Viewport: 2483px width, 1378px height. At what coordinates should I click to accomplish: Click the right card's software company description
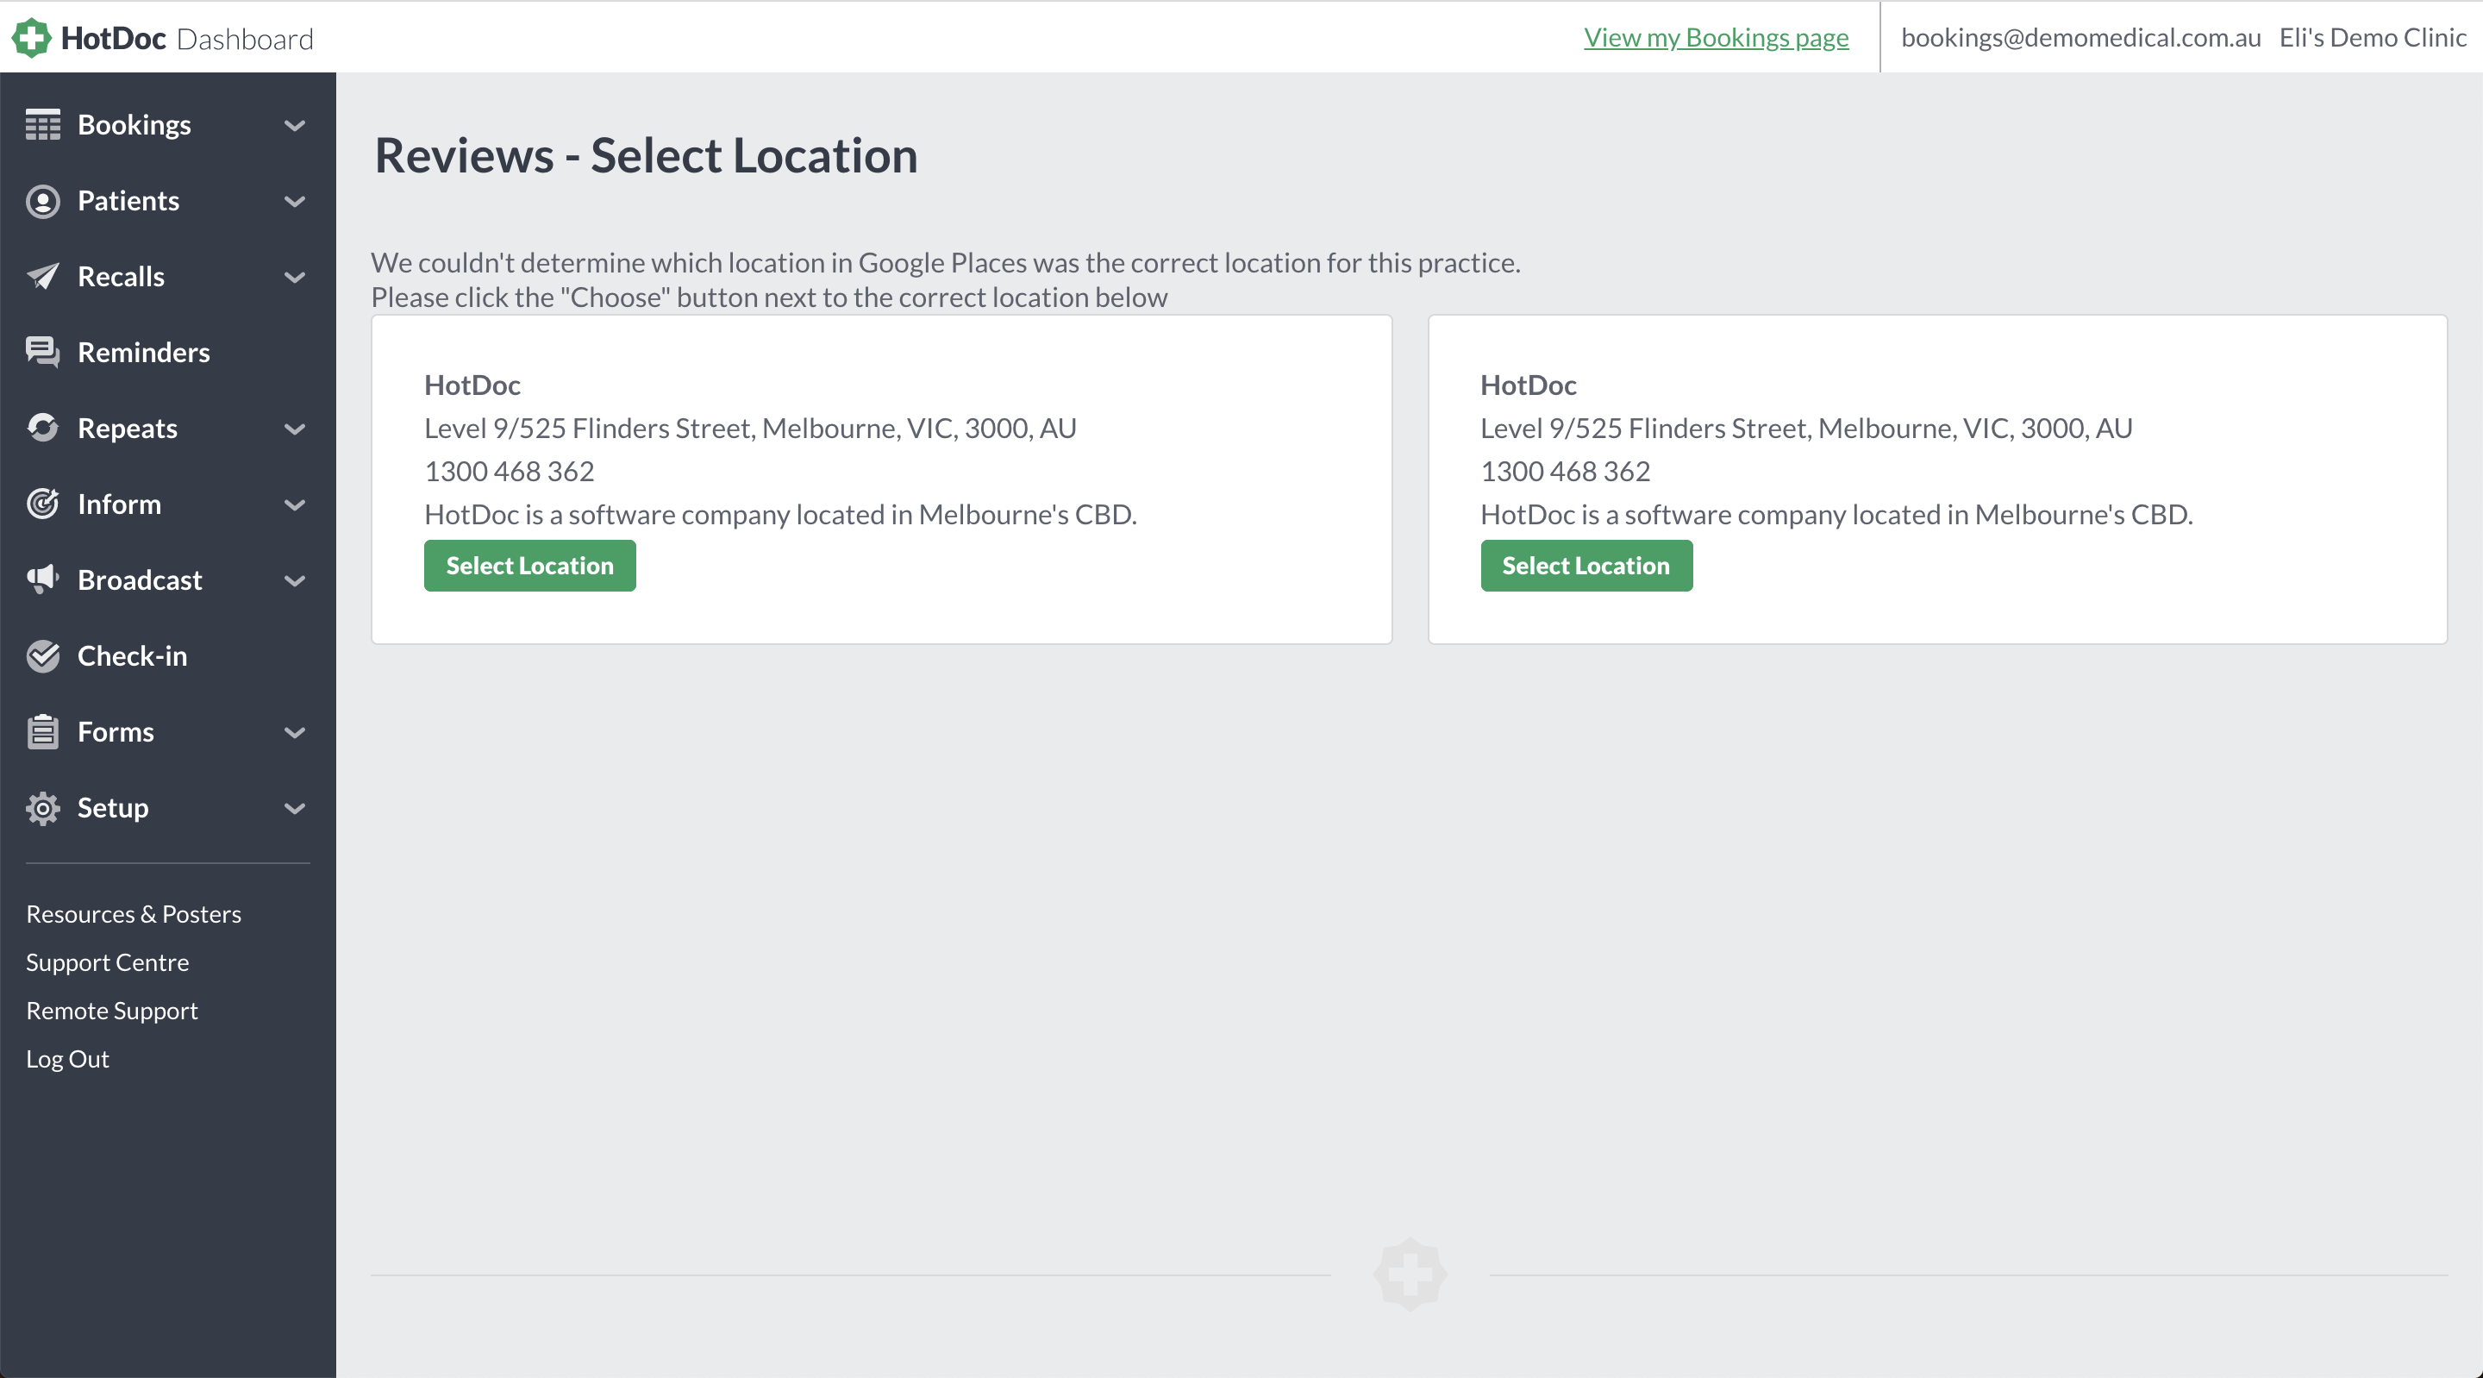(1837, 515)
